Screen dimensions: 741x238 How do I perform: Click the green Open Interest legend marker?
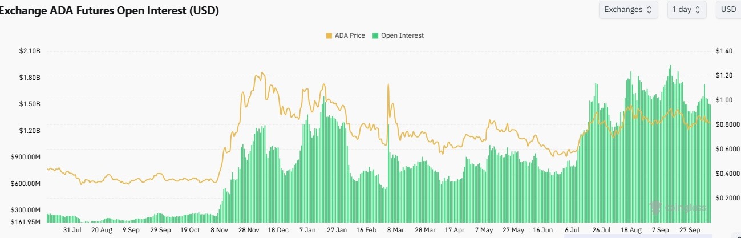375,35
